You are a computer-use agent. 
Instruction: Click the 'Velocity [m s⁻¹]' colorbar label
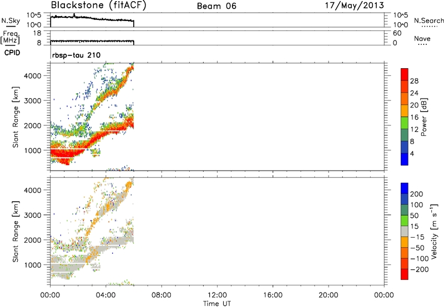click(x=434, y=232)
